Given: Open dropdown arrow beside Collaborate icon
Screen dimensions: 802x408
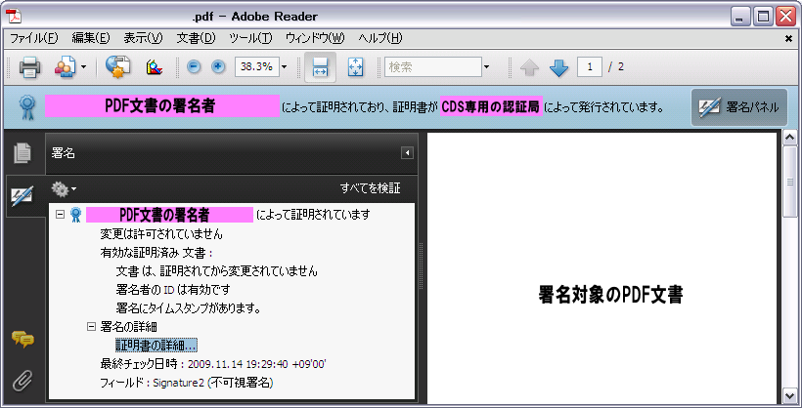Looking at the screenshot, I should click(84, 67).
